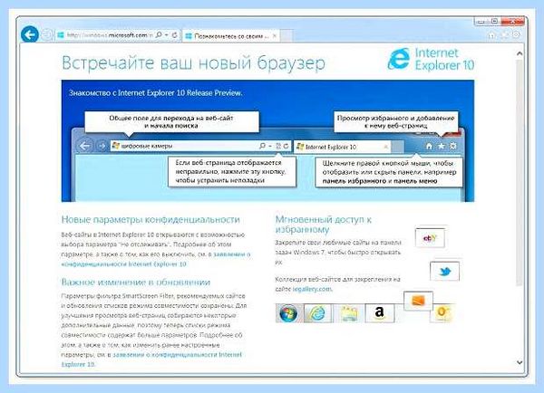Image resolution: width=544 pixels, height=393 pixels.
Task: Open a new tab with the blank tab button
Action: coord(287,35)
